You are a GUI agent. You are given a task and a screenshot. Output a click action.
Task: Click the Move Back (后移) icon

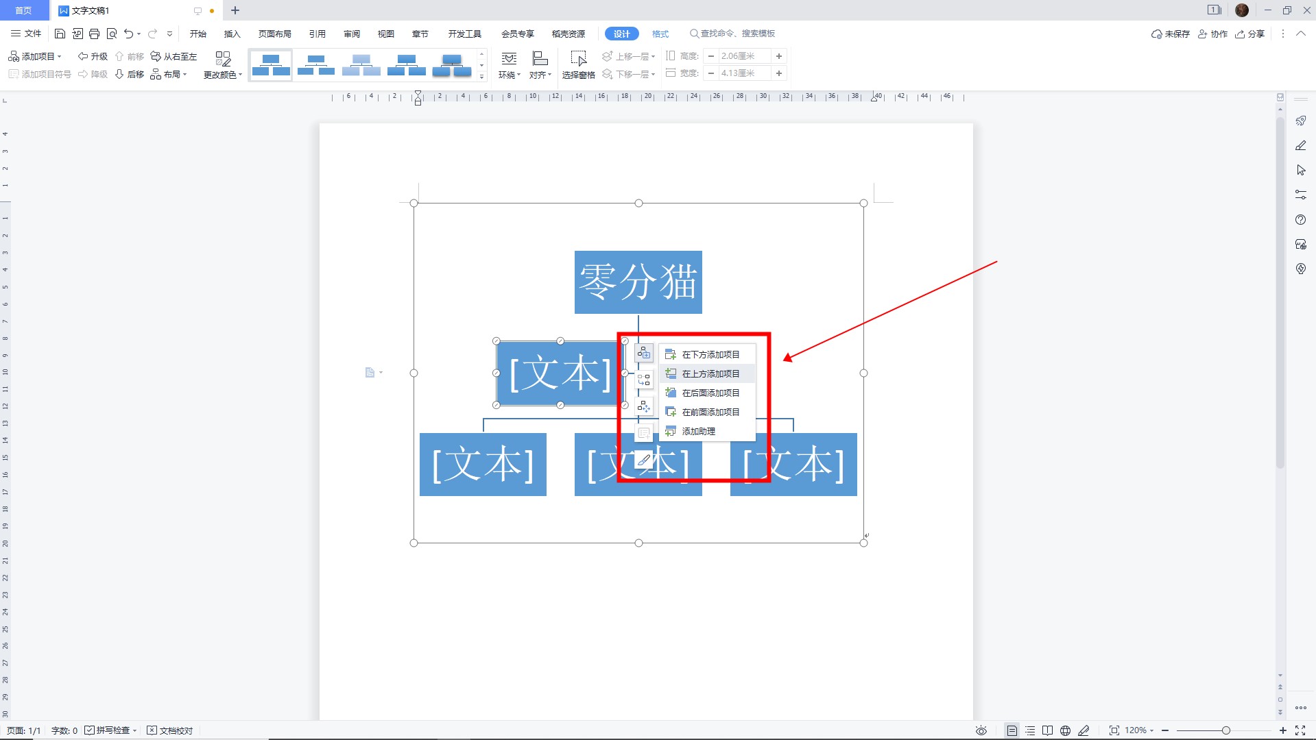point(129,74)
